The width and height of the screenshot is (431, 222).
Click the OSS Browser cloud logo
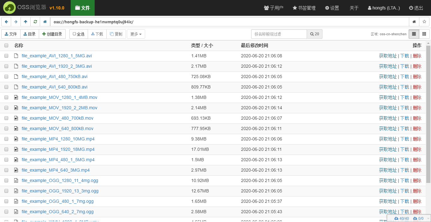tap(9, 8)
